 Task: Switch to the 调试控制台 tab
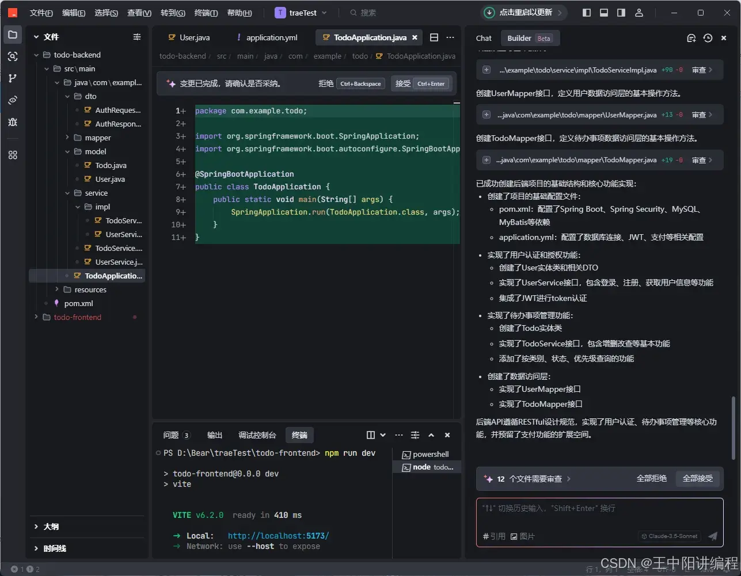257,435
